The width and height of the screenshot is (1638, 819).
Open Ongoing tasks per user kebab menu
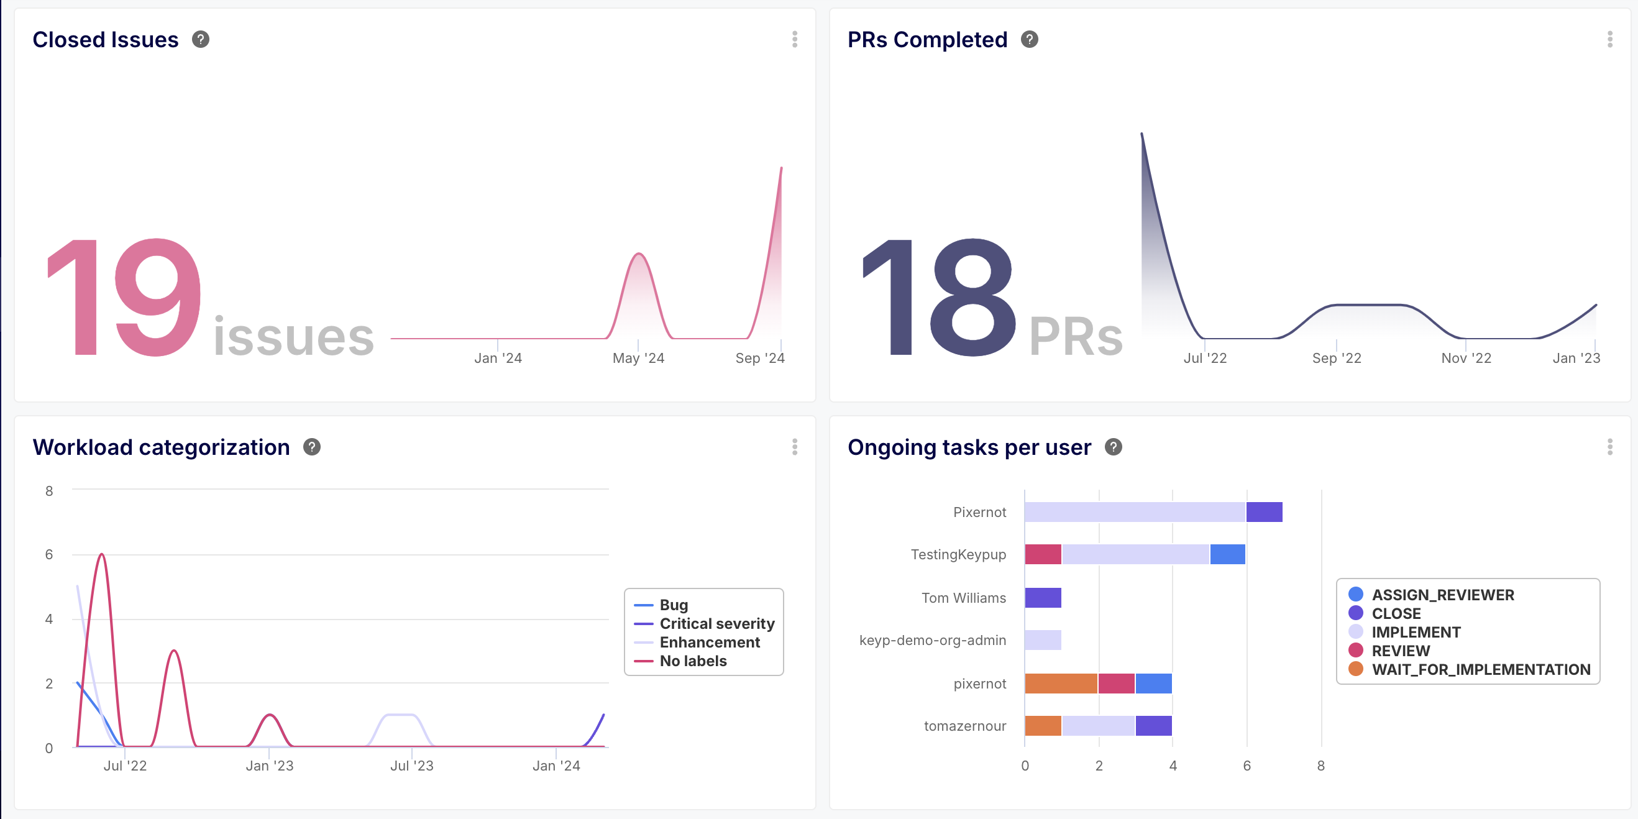[x=1609, y=447]
